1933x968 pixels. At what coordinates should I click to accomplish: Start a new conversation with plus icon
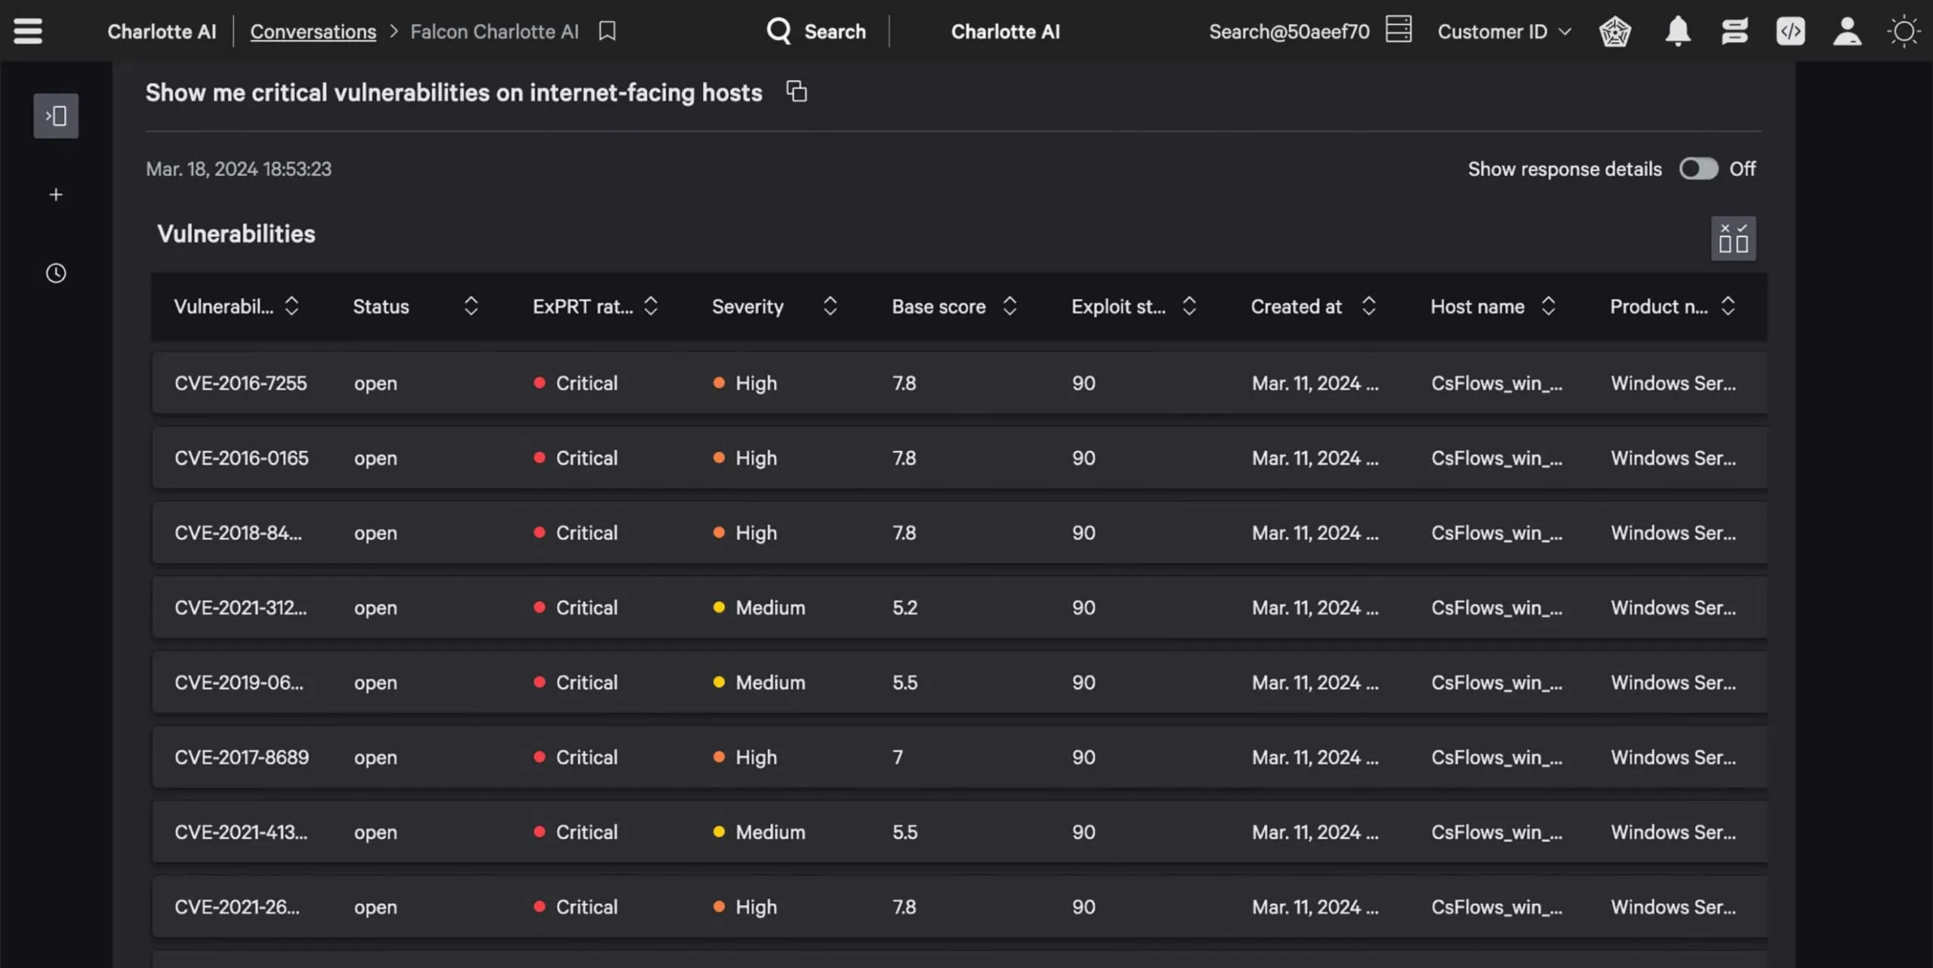[56, 195]
